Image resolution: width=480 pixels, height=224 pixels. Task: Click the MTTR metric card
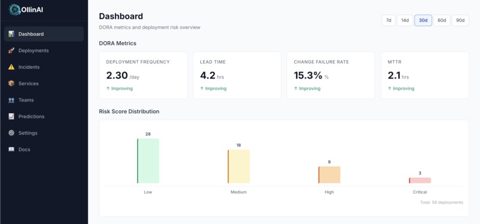(425, 76)
